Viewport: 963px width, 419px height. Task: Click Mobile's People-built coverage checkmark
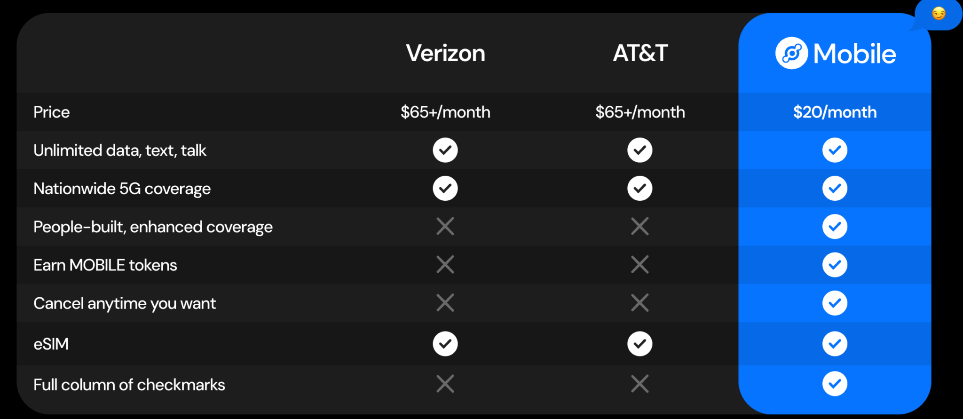[835, 226]
